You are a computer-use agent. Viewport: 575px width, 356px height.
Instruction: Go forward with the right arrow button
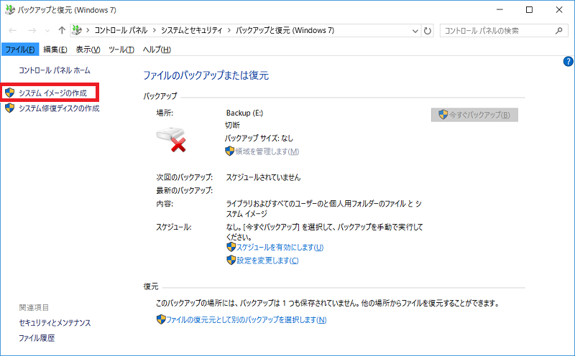pyautogui.click(x=32, y=31)
